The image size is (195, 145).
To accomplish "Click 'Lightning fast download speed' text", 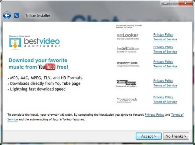I will coord(38,89).
